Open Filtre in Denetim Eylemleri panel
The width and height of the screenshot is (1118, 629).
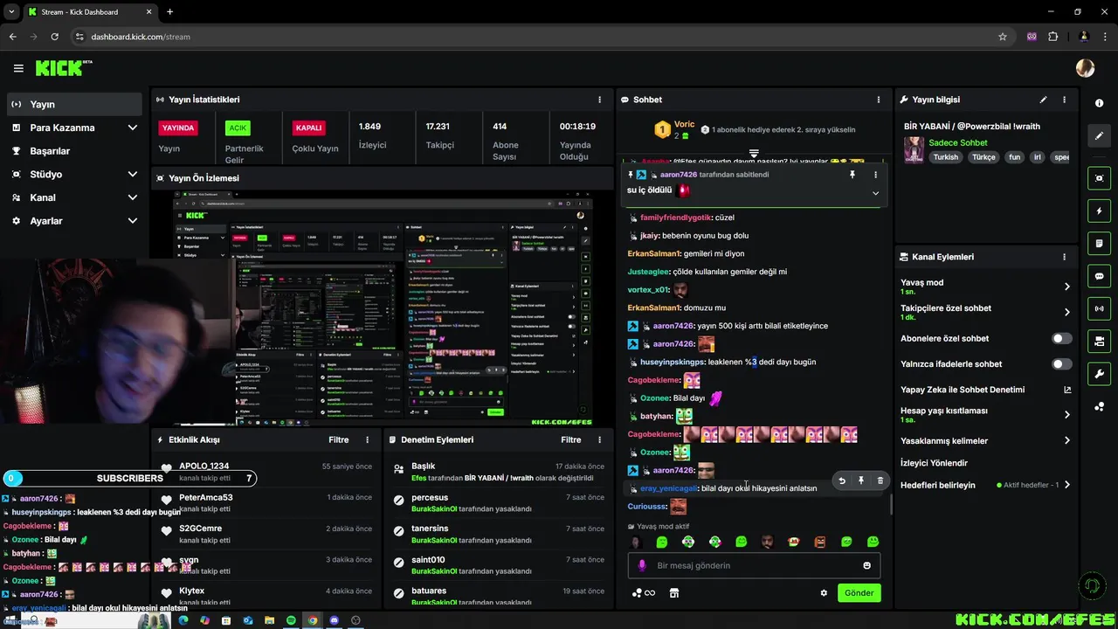click(x=571, y=439)
